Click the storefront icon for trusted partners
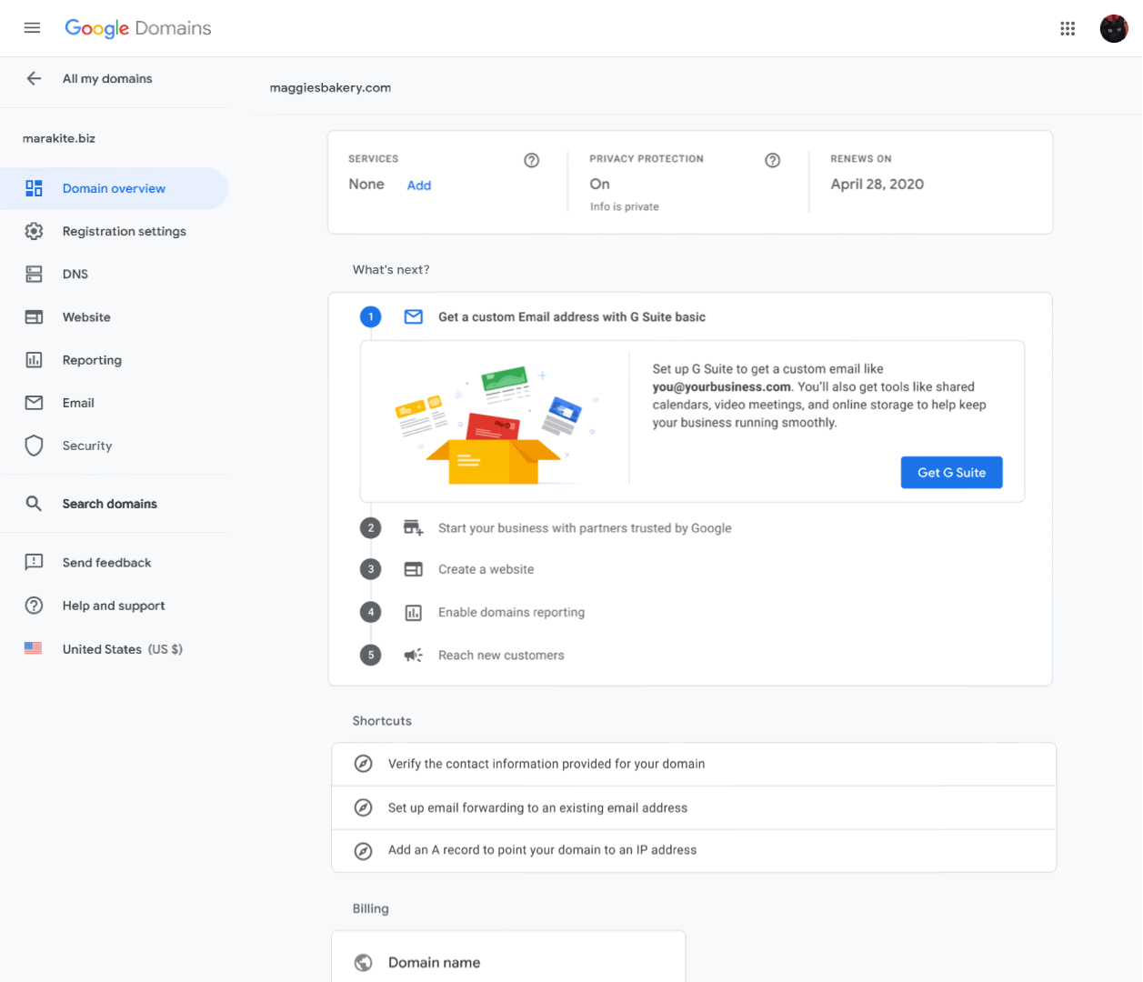Viewport: 1143px width, 982px height. 414,527
